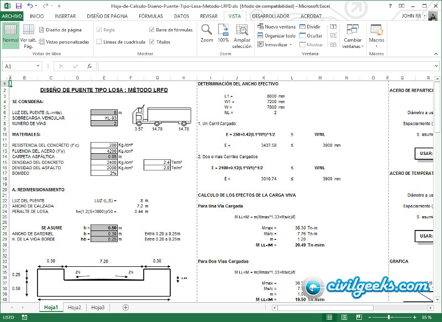Open the Macros dropdown
The image size is (442, 322).
tap(376, 35)
